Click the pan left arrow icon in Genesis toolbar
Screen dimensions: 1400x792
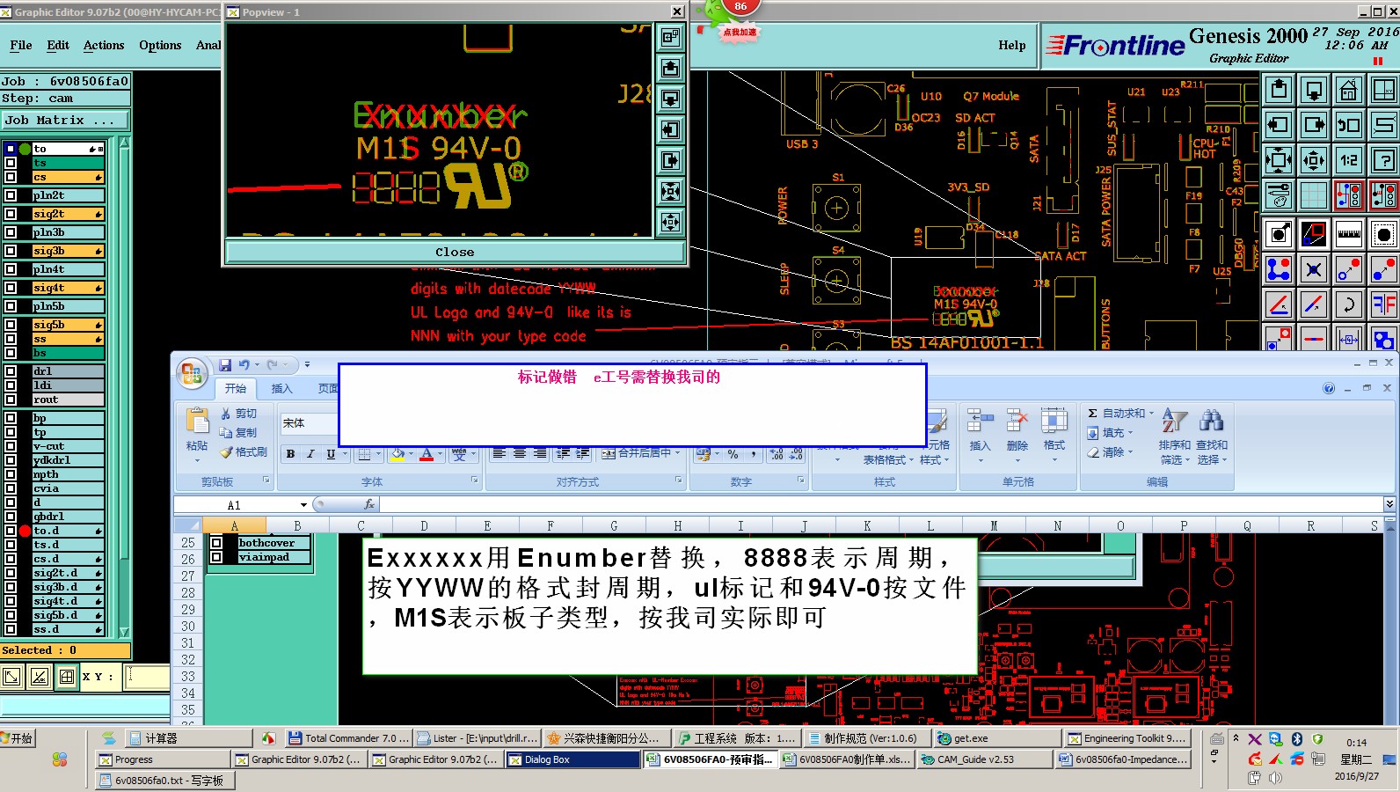coord(1279,124)
